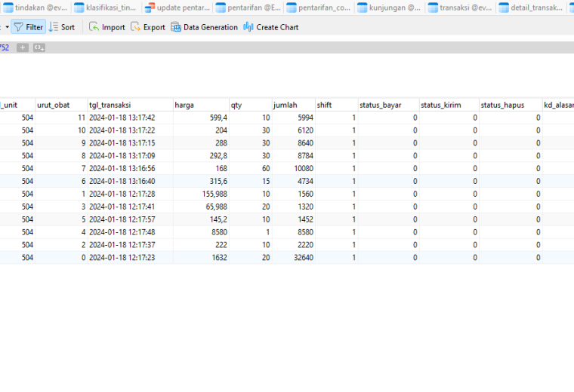The image size is (574, 392).
Task: Click the status_hapus column header
Action: (x=511, y=106)
